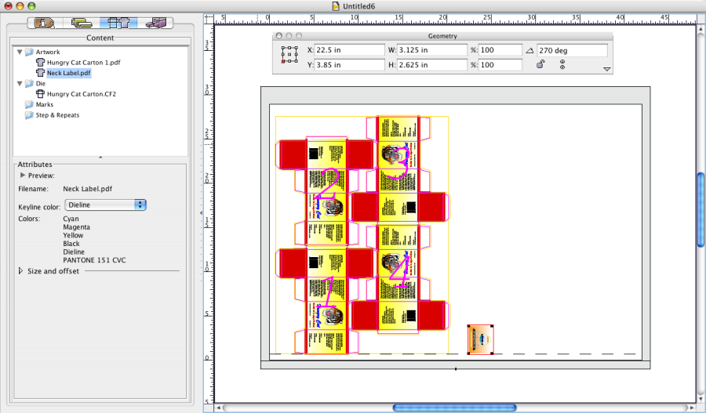Select Hungry Cat Carton.CF2 die file
Image resolution: width=706 pixels, height=413 pixels.
pyautogui.click(x=82, y=94)
